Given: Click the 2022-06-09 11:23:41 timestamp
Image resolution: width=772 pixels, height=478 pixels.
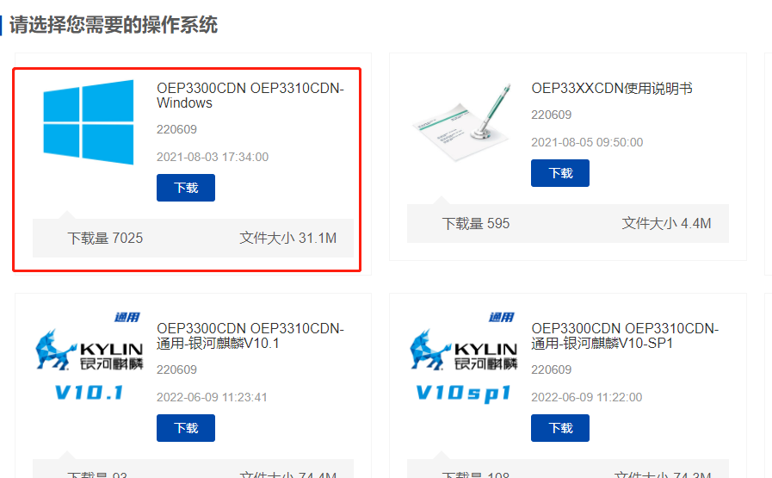Looking at the screenshot, I should 212,397.
